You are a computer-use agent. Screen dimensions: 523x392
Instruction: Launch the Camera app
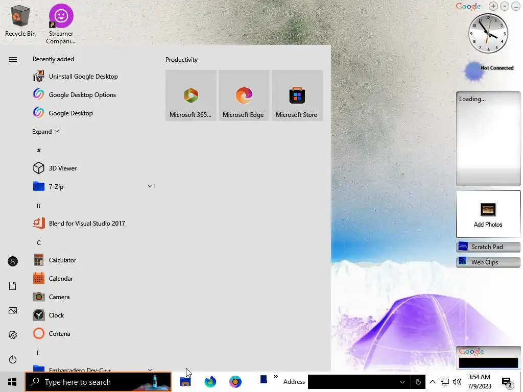(93, 297)
